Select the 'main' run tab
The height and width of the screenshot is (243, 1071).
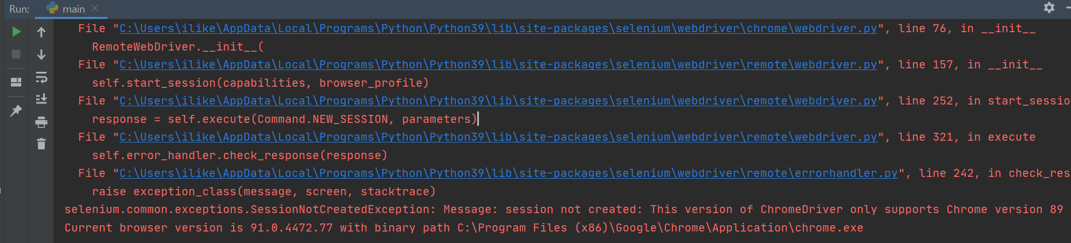tap(73, 9)
